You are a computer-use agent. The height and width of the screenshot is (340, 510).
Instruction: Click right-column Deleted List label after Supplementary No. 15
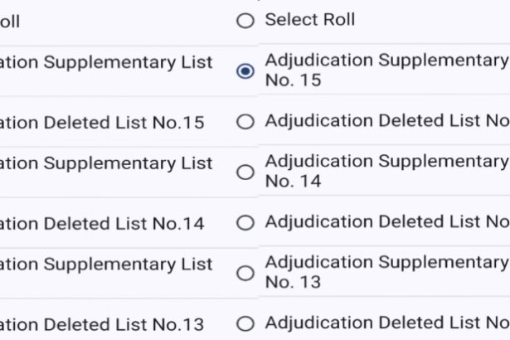(x=386, y=121)
